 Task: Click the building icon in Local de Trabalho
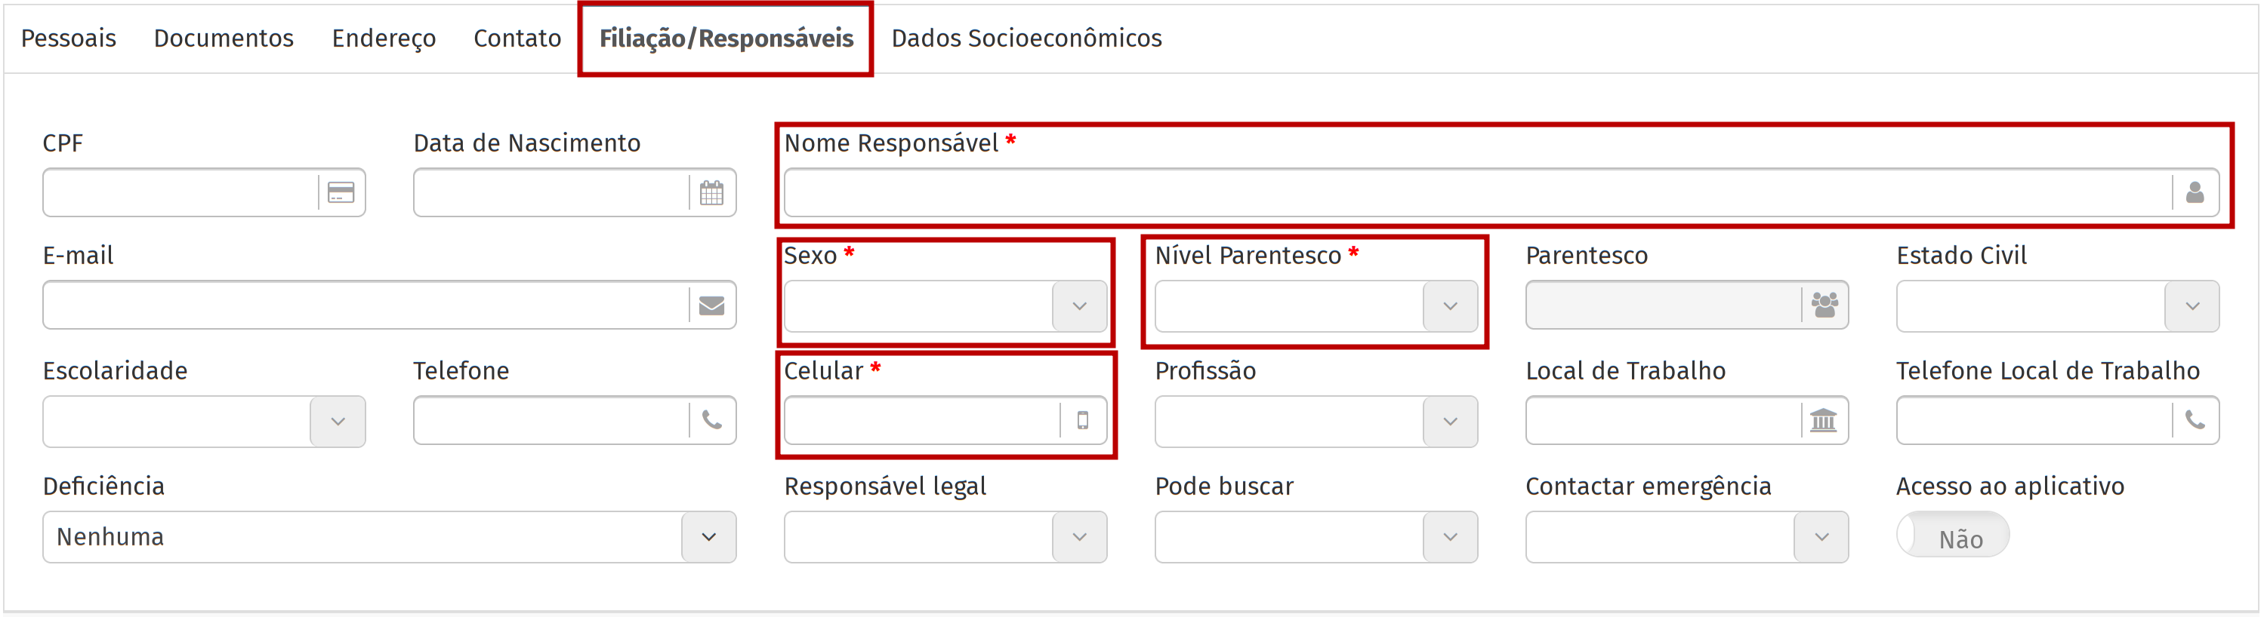pos(1824,420)
